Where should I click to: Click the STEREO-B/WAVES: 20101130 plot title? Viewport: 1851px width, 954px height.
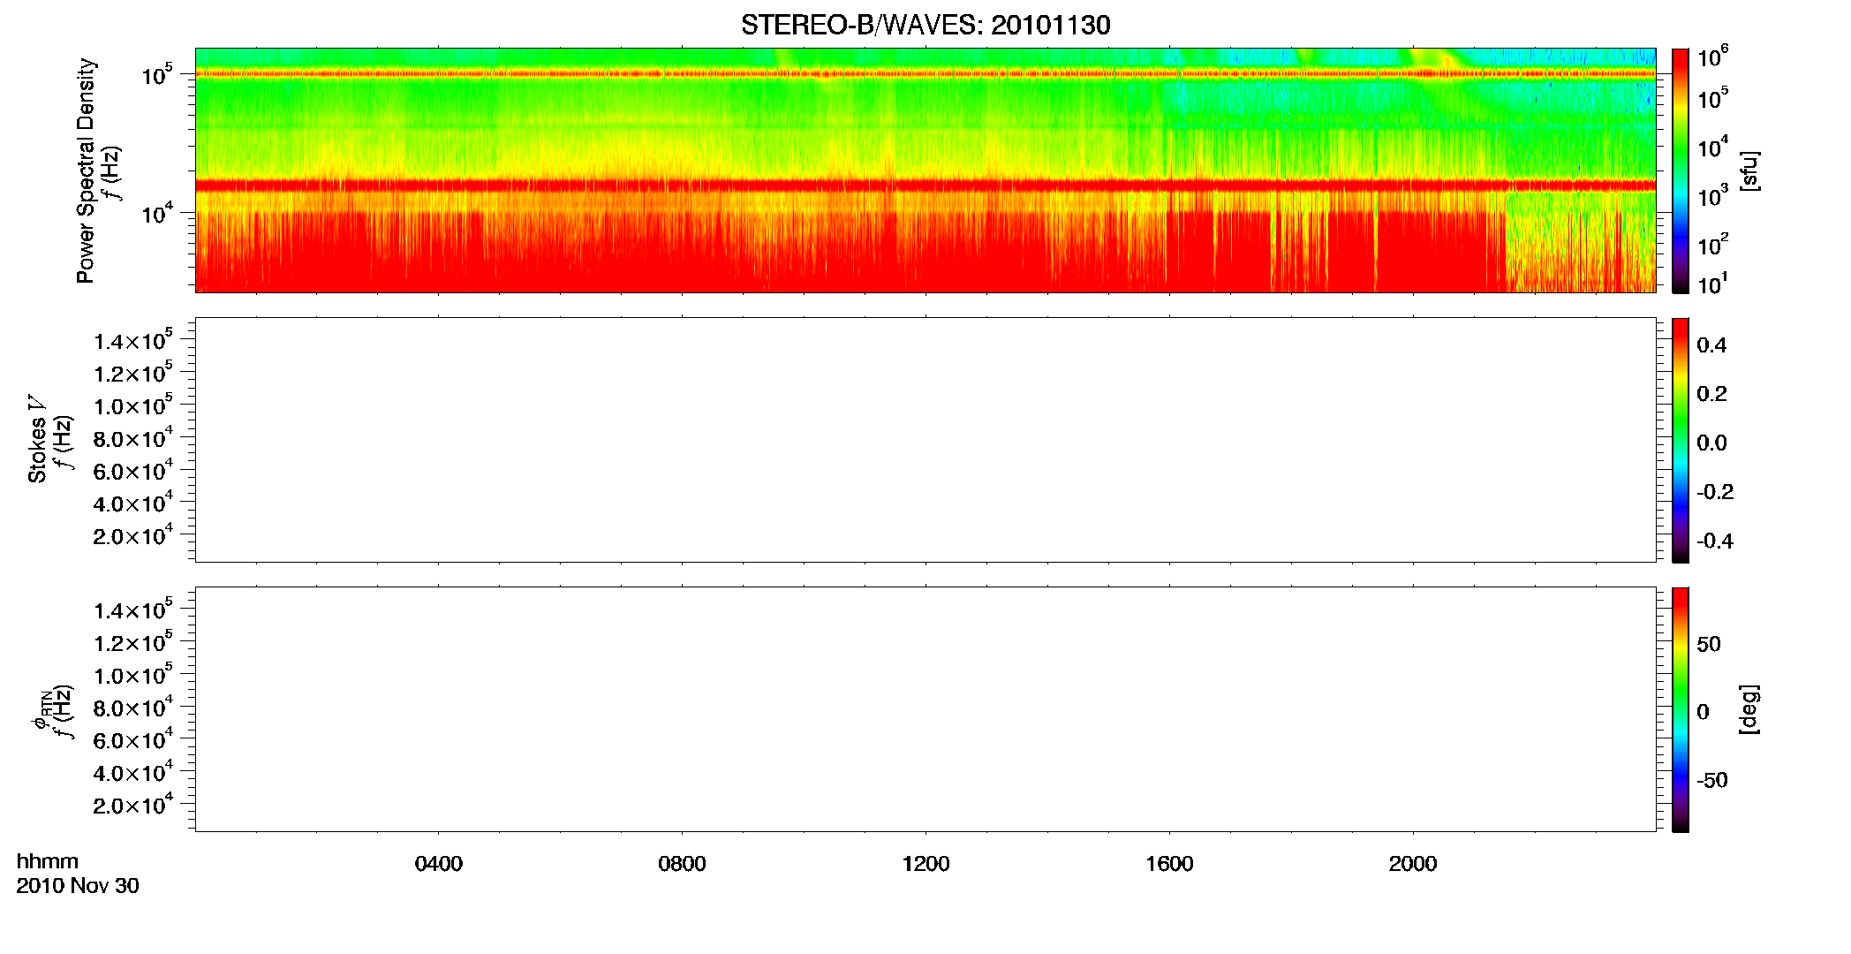pyautogui.click(x=925, y=25)
